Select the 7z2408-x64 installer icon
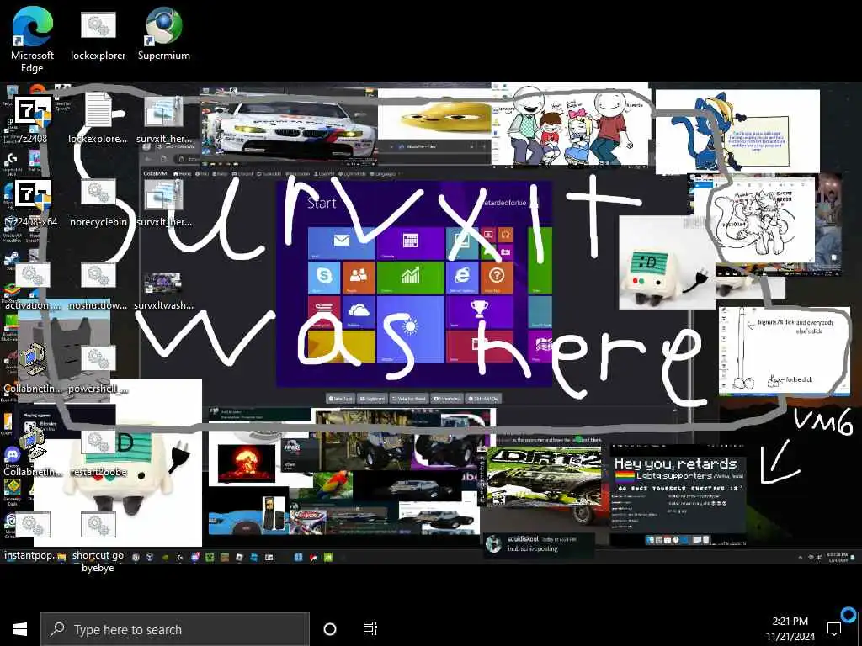Viewport: 862px width, 646px height. (33, 204)
